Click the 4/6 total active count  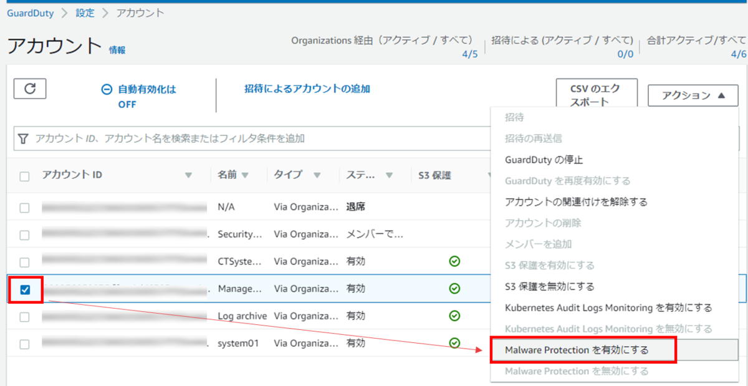[738, 54]
